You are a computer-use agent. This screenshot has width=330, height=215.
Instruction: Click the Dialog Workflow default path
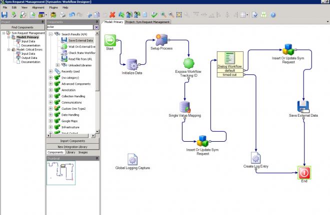click(x=230, y=70)
